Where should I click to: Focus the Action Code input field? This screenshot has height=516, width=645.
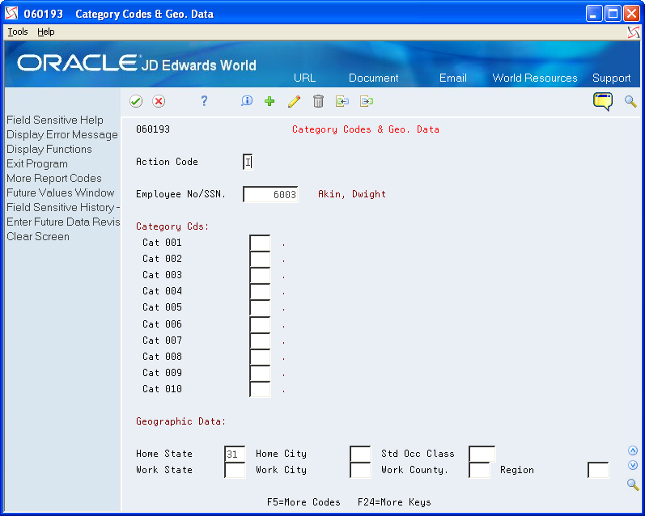[248, 162]
